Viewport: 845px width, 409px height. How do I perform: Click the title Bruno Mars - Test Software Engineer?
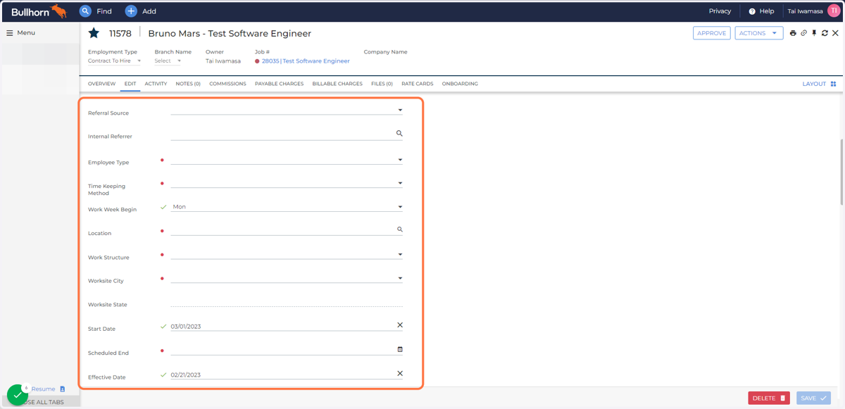tap(230, 33)
